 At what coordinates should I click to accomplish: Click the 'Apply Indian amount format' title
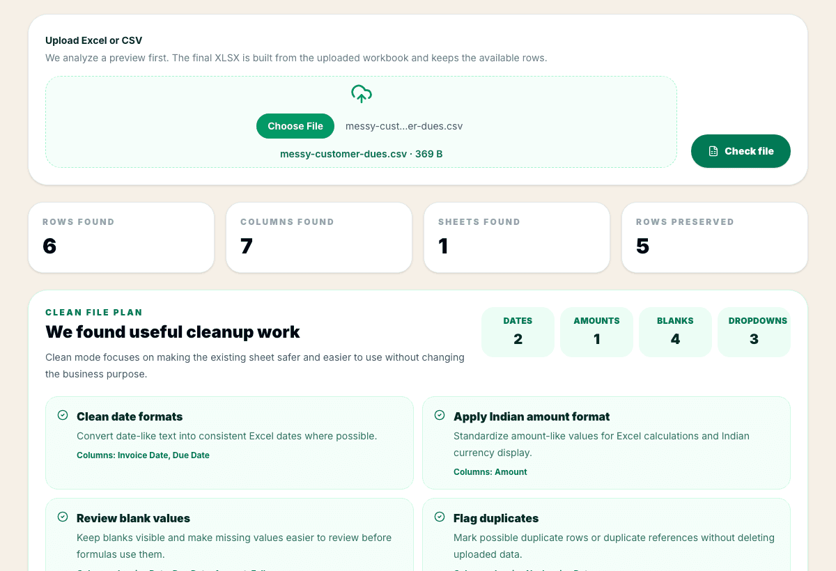(x=532, y=416)
